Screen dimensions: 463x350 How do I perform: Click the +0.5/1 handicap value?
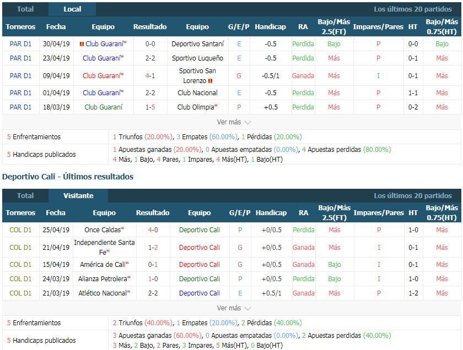(x=271, y=293)
